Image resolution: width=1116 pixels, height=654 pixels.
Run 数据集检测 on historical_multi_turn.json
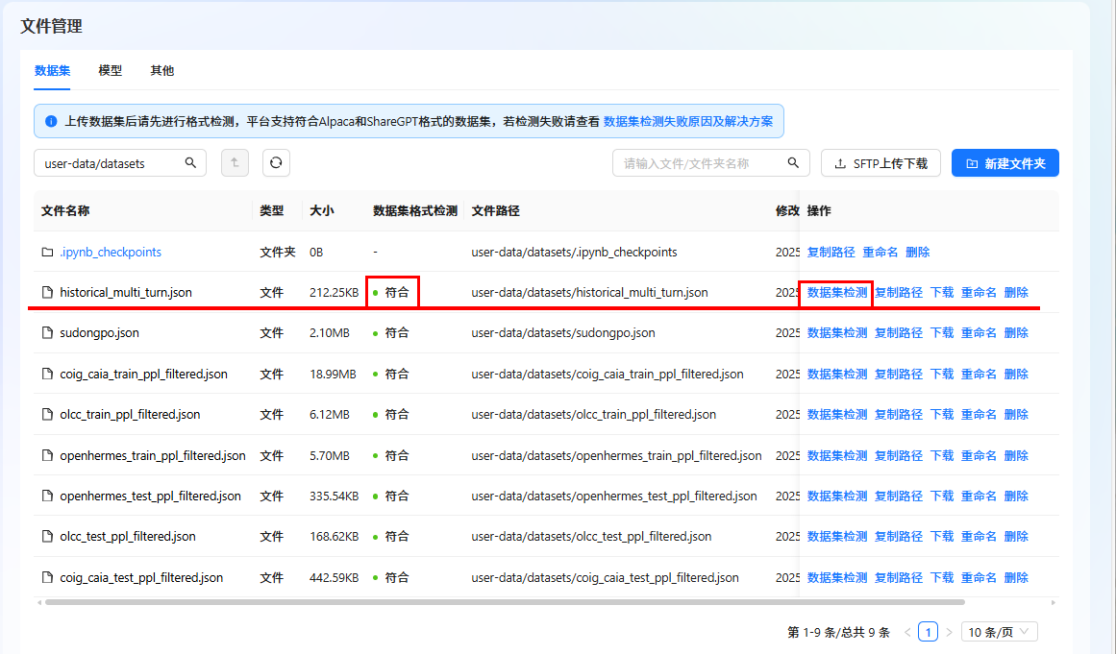click(835, 292)
